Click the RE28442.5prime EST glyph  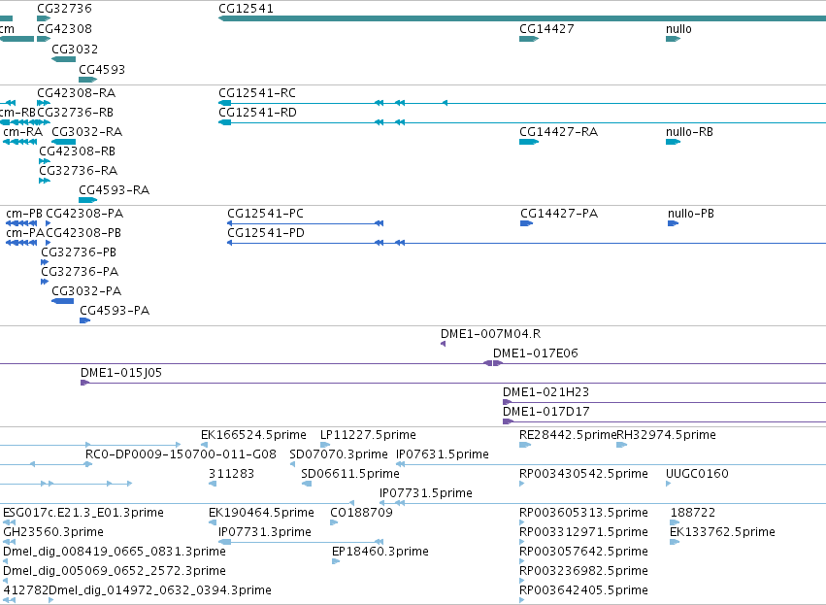pyautogui.click(x=525, y=445)
